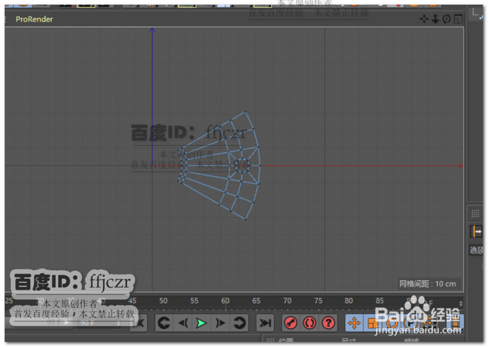
Task: Open the ProRender viewport menu
Action: pyautogui.click(x=34, y=19)
